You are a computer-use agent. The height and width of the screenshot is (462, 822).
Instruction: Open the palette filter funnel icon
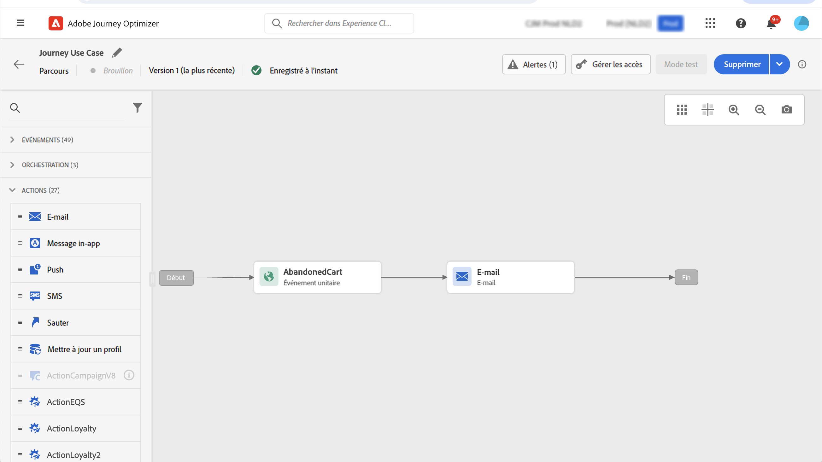[x=137, y=108]
